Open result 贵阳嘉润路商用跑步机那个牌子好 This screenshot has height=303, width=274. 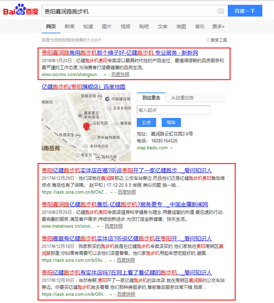(120, 53)
